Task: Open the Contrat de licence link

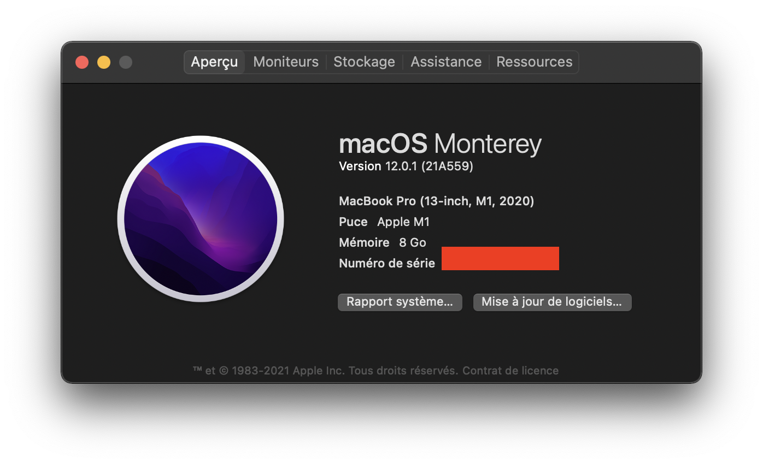Action: click(x=510, y=371)
